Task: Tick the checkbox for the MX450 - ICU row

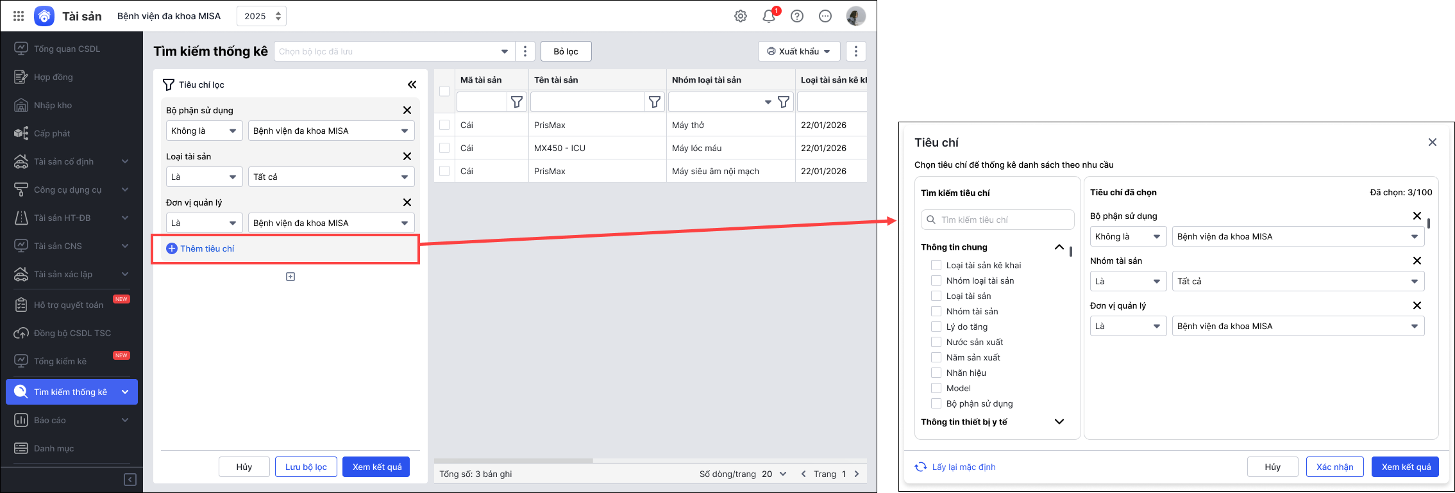Action: pyautogui.click(x=444, y=148)
